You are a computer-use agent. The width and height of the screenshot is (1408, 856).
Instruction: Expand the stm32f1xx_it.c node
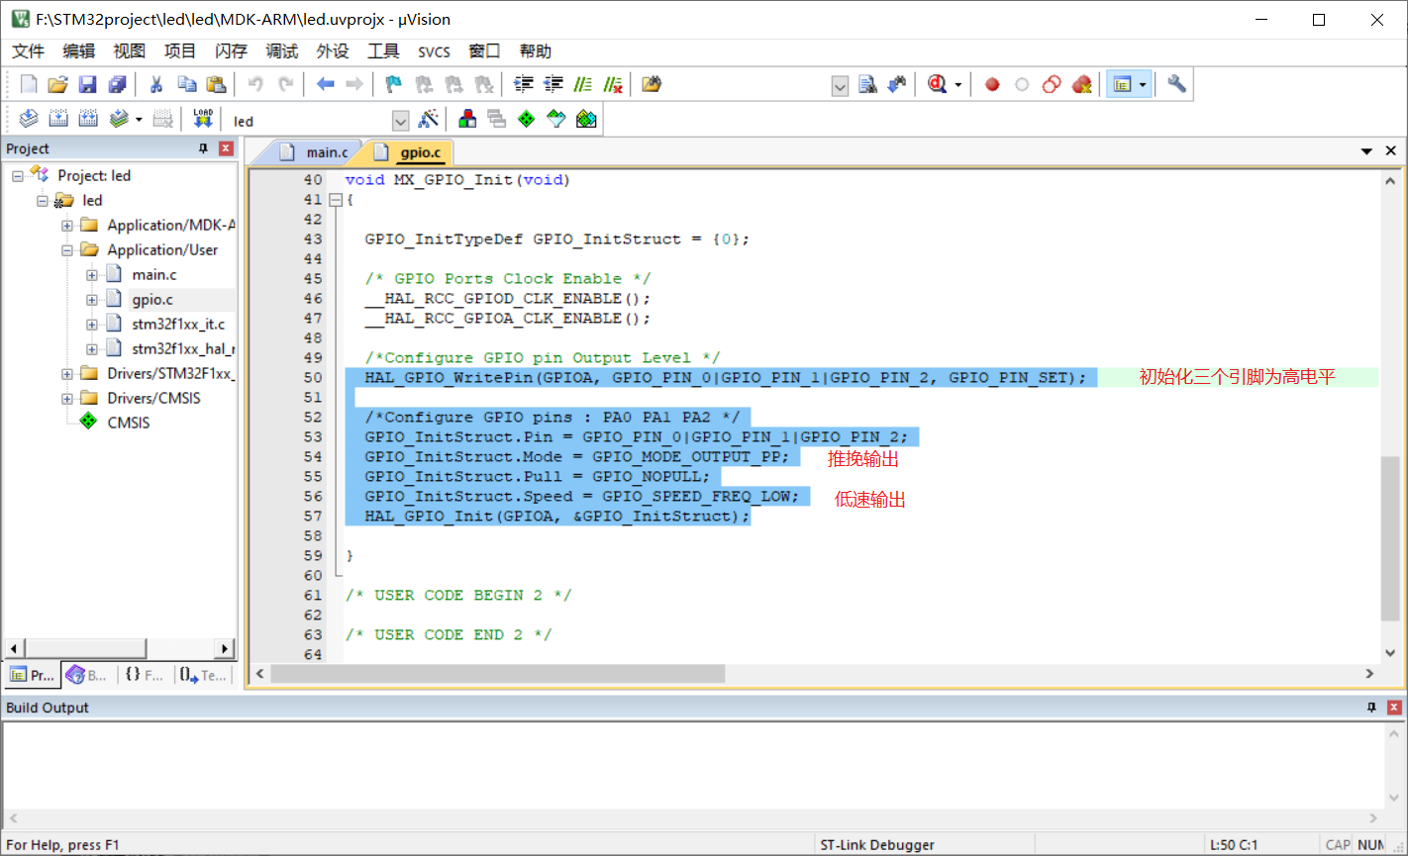pyautogui.click(x=92, y=325)
